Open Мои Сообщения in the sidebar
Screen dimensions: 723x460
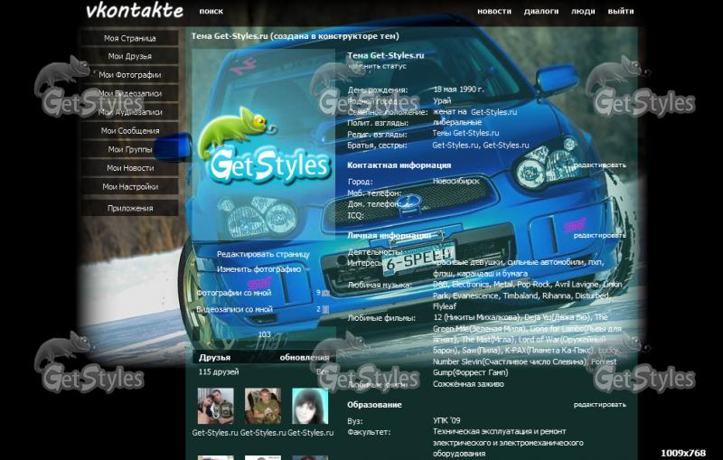[x=129, y=131]
